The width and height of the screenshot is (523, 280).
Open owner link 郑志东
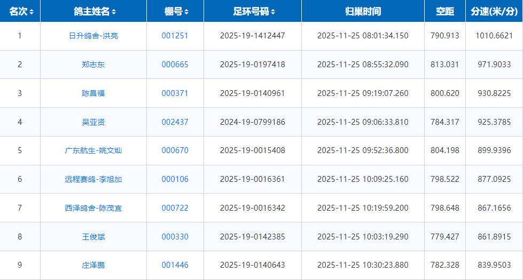93,65
